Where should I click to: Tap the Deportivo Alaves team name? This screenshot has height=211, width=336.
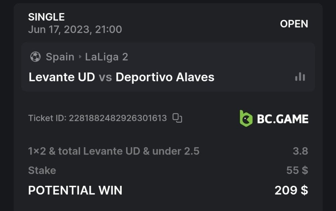click(165, 77)
